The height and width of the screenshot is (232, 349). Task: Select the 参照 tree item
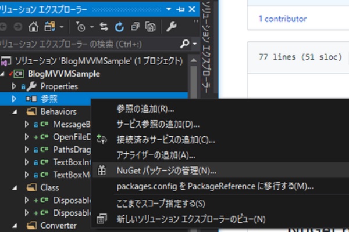49,99
